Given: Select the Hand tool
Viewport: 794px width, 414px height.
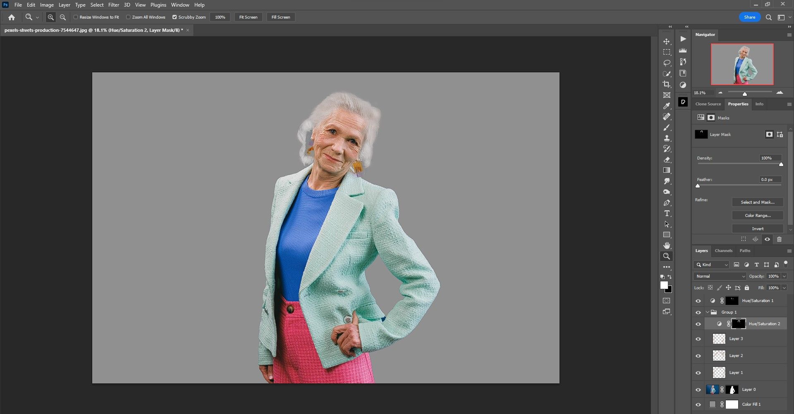Looking at the screenshot, I should (667, 245).
